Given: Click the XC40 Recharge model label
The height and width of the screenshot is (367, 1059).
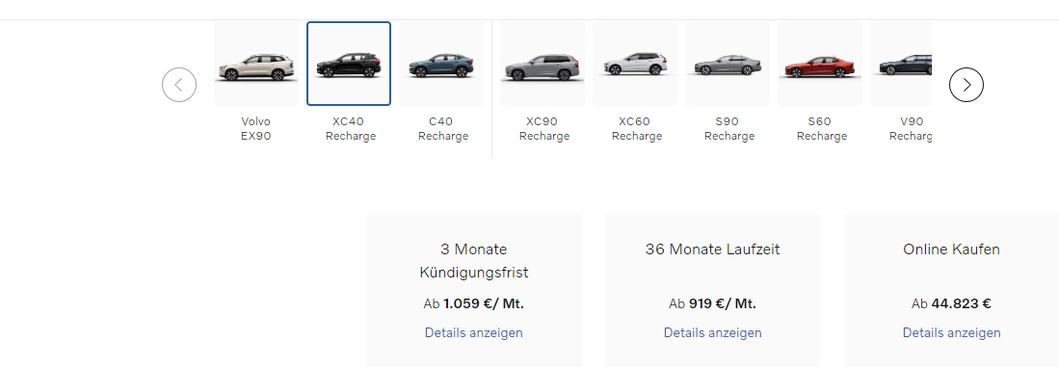Looking at the screenshot, I should click(x=351, y=129).
